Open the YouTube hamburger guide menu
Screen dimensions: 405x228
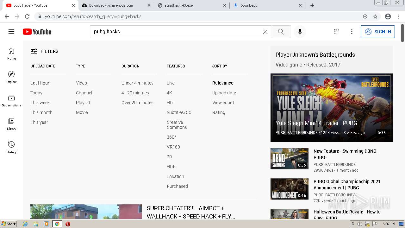11,32
